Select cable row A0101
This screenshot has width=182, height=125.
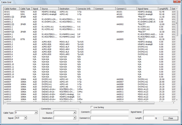tap(89, 12)
